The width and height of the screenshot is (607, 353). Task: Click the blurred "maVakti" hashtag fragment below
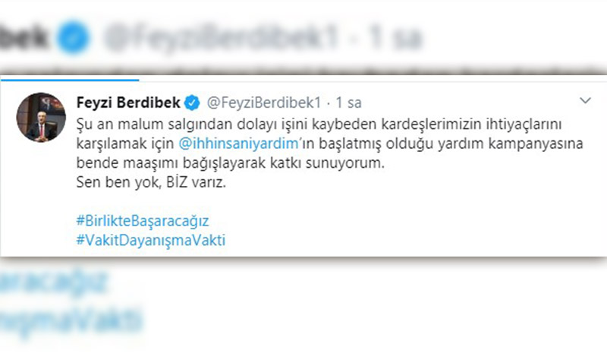coord(71,320)
